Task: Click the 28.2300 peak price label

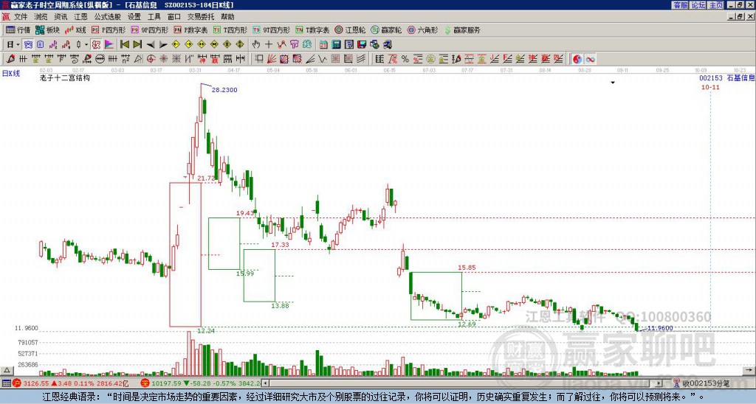Action: [x=224, y=90]
